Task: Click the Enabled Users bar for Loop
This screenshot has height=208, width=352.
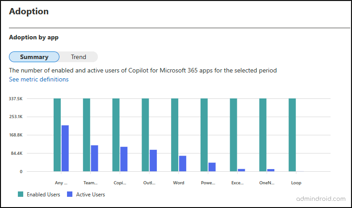Action: click(292, 135)
